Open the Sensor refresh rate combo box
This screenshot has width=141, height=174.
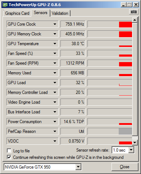123,150
